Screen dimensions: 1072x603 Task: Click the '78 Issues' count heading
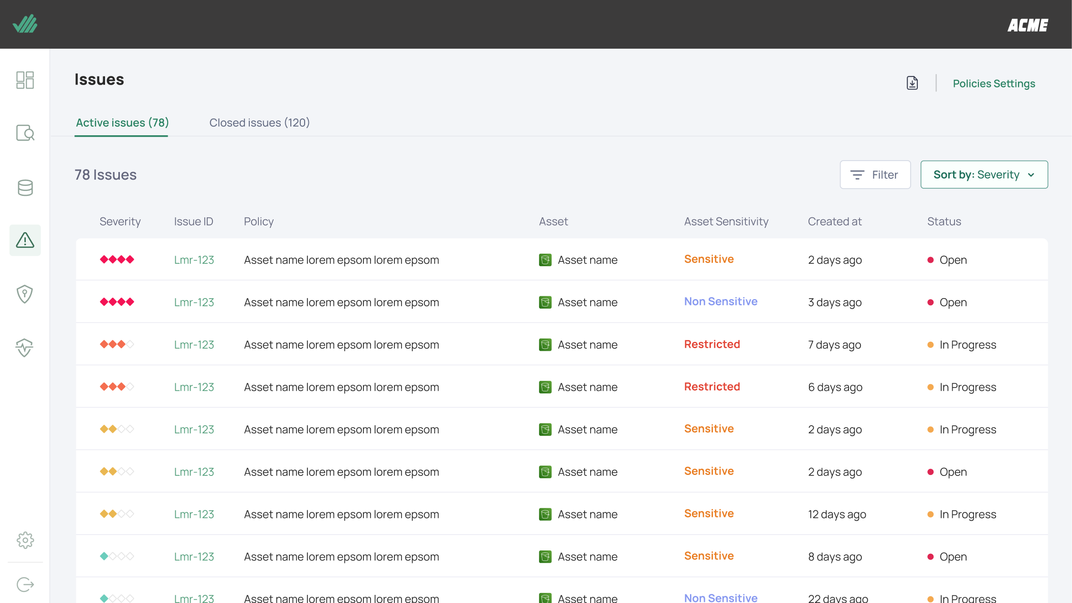[106, 175]
